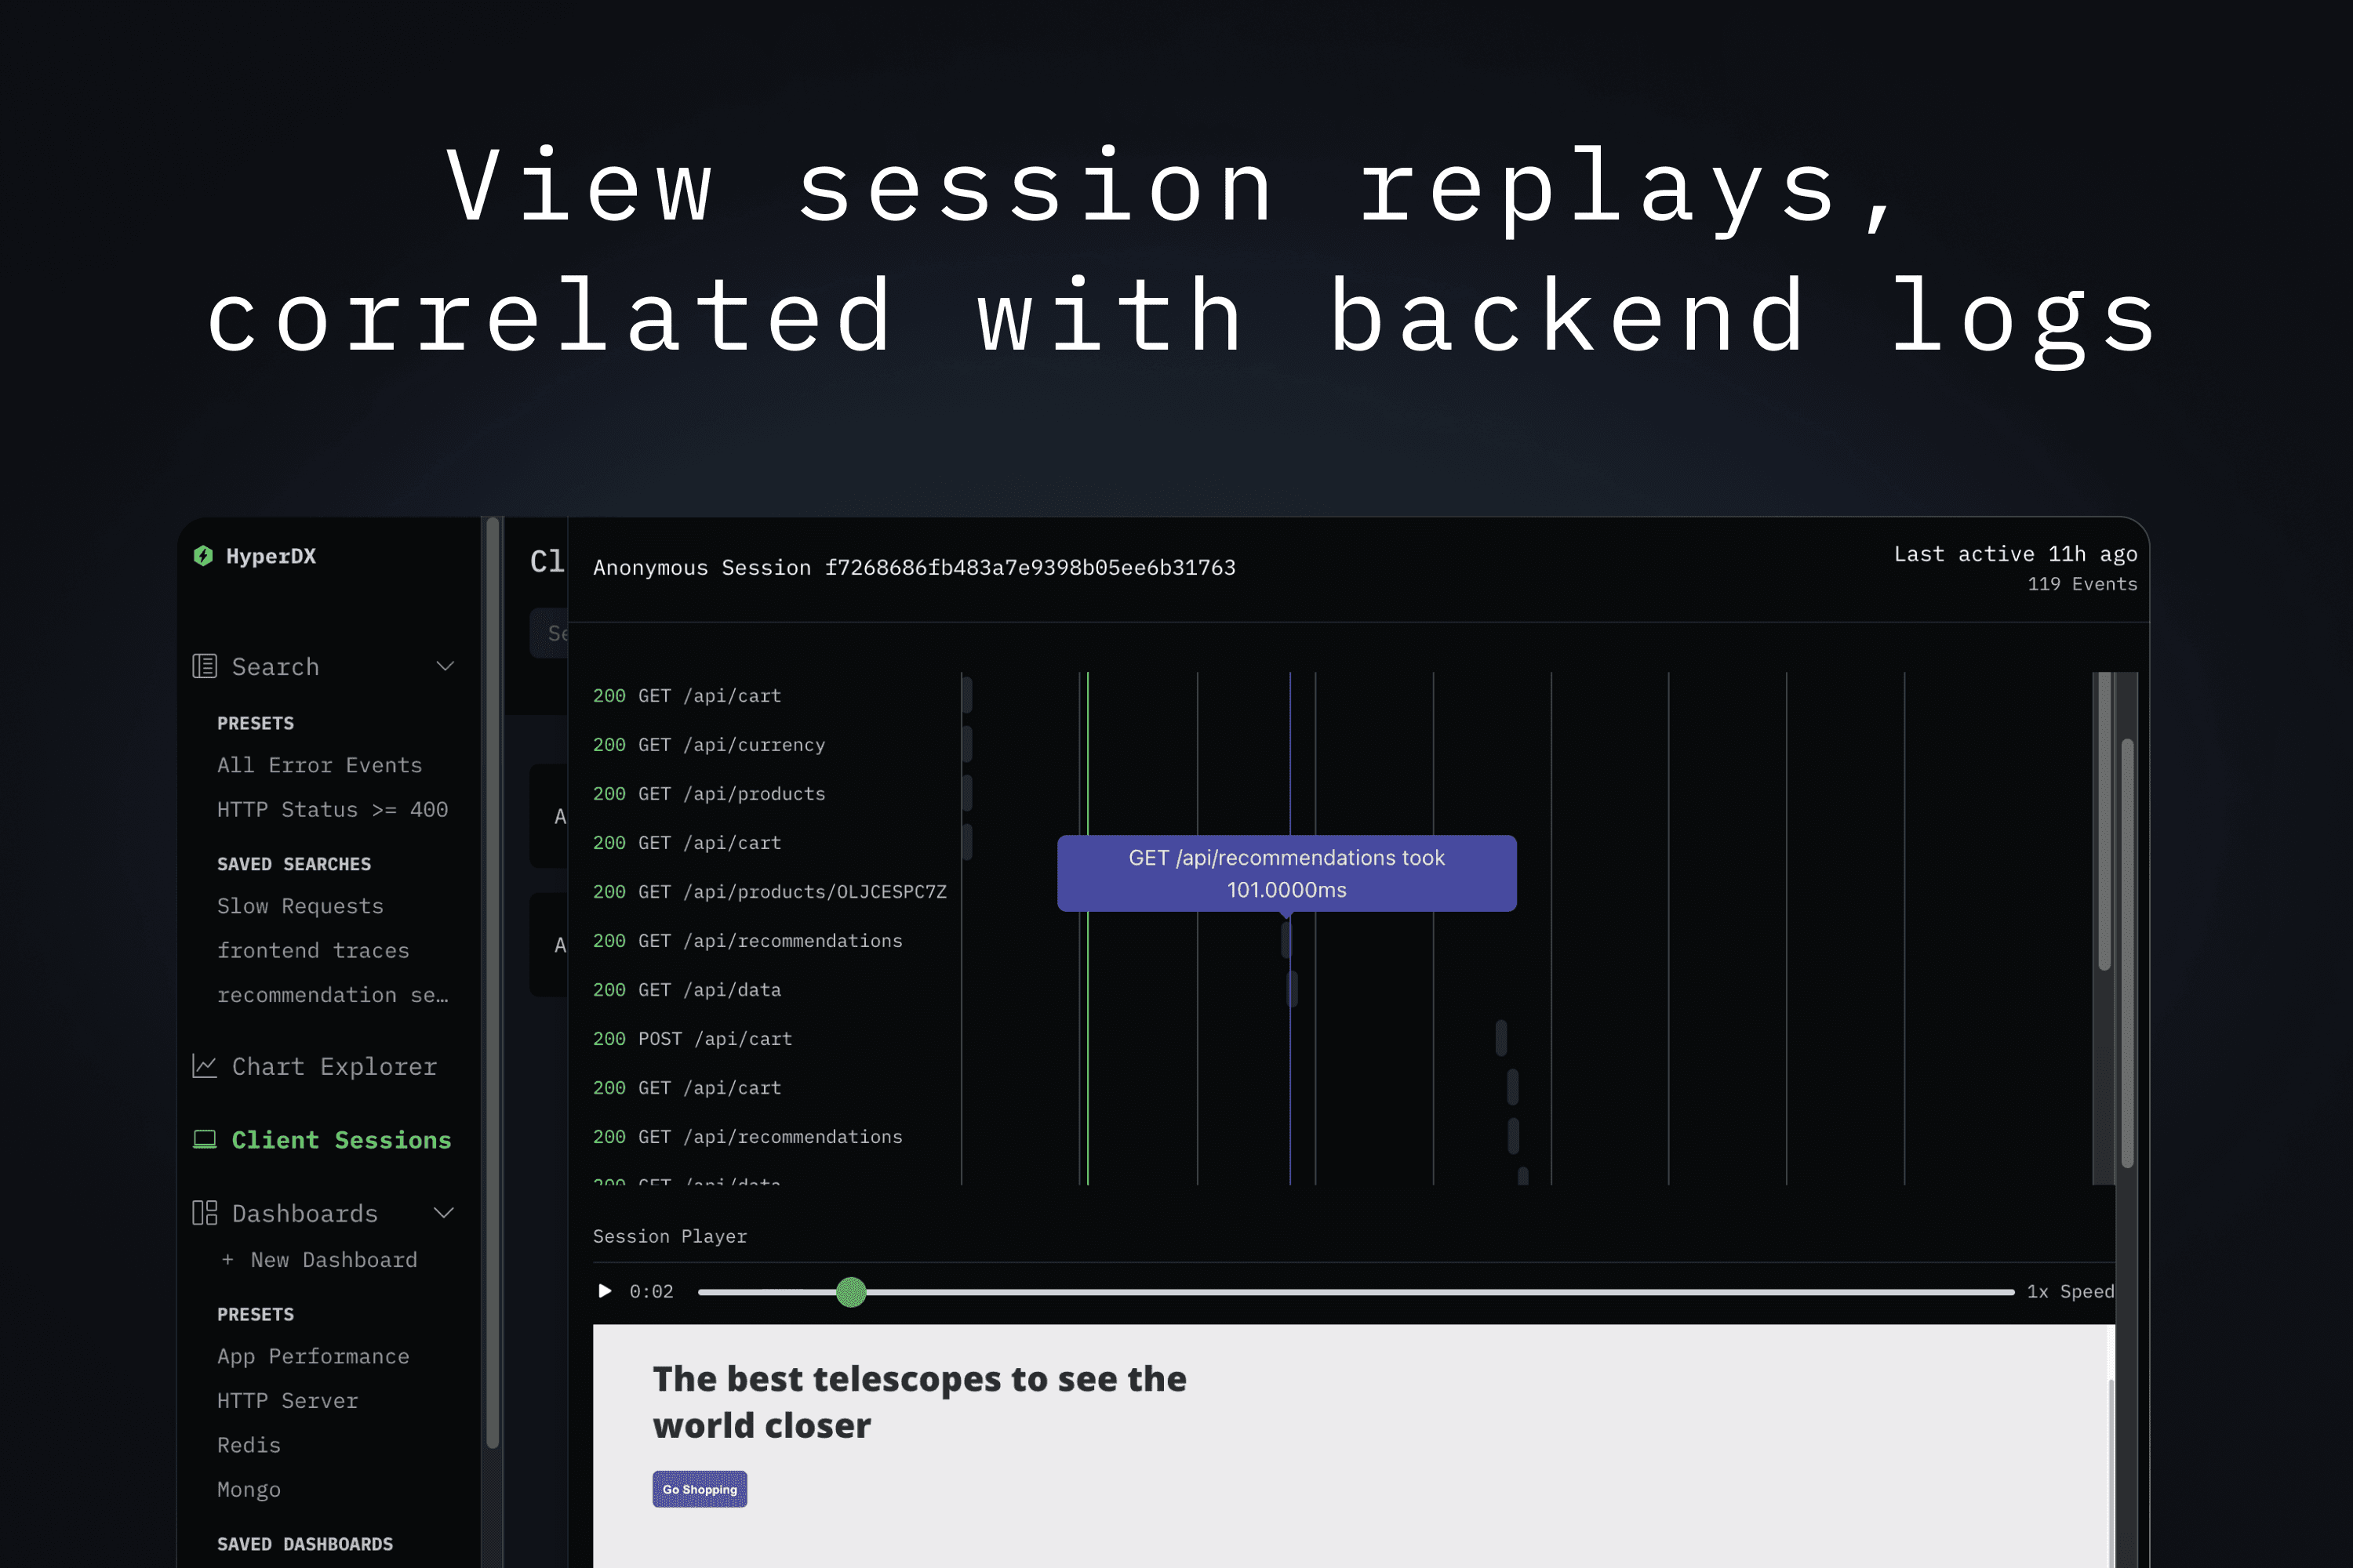The width and height of the screenshot is (2353, 1568).
Task: Click the Search sidebar icon
Action: point(204,666)
